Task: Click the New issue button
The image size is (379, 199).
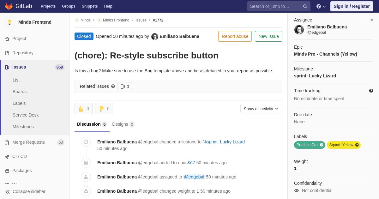Action: pos(268,36)
